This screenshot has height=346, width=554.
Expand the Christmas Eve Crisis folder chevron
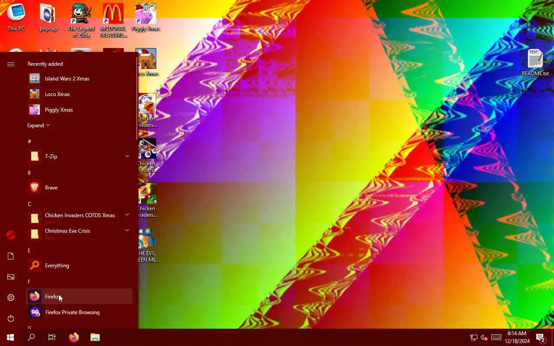(127, 230)
